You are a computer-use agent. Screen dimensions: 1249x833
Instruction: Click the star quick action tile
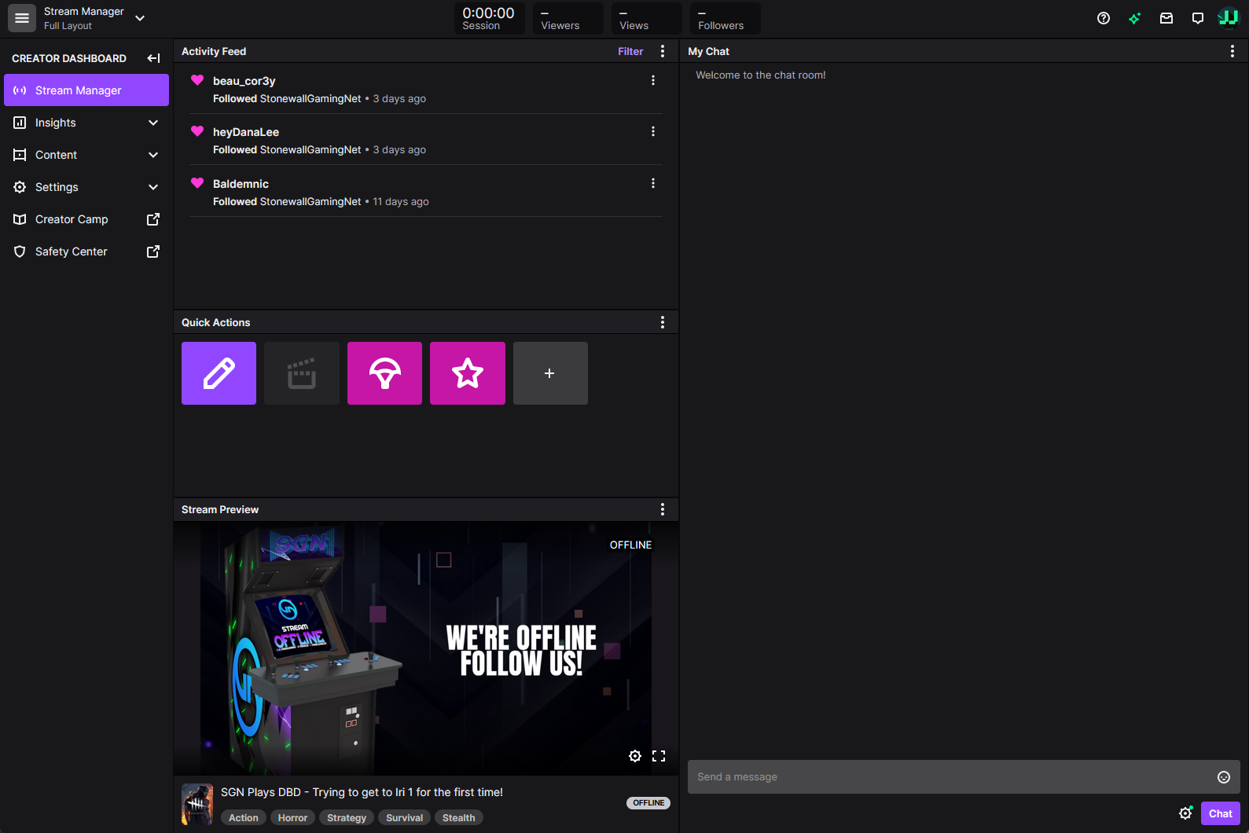(468, 373)
